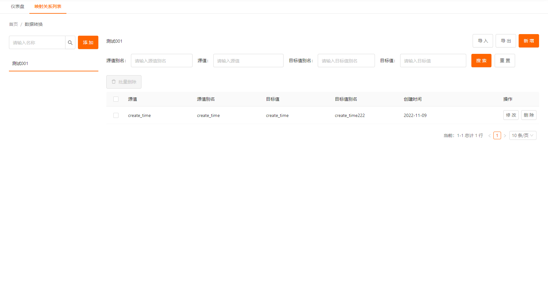The width and height of the screenshot is (548, 282).
Task: Click the batch delete trash icon
Action: coord(114,82)
